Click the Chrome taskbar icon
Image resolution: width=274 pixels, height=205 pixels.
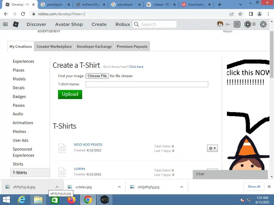click(x=88, y=200)
